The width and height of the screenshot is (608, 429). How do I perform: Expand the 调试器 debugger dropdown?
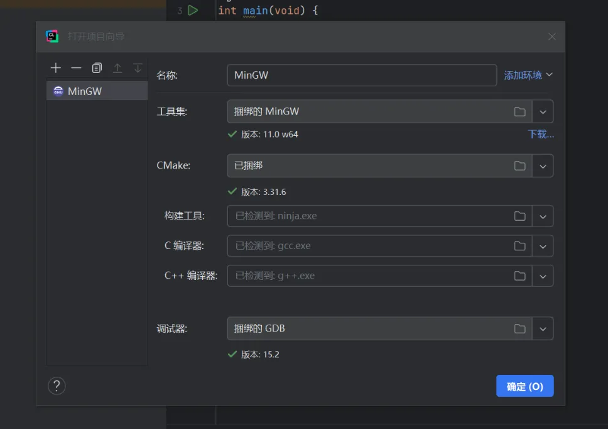click(543, 329)
